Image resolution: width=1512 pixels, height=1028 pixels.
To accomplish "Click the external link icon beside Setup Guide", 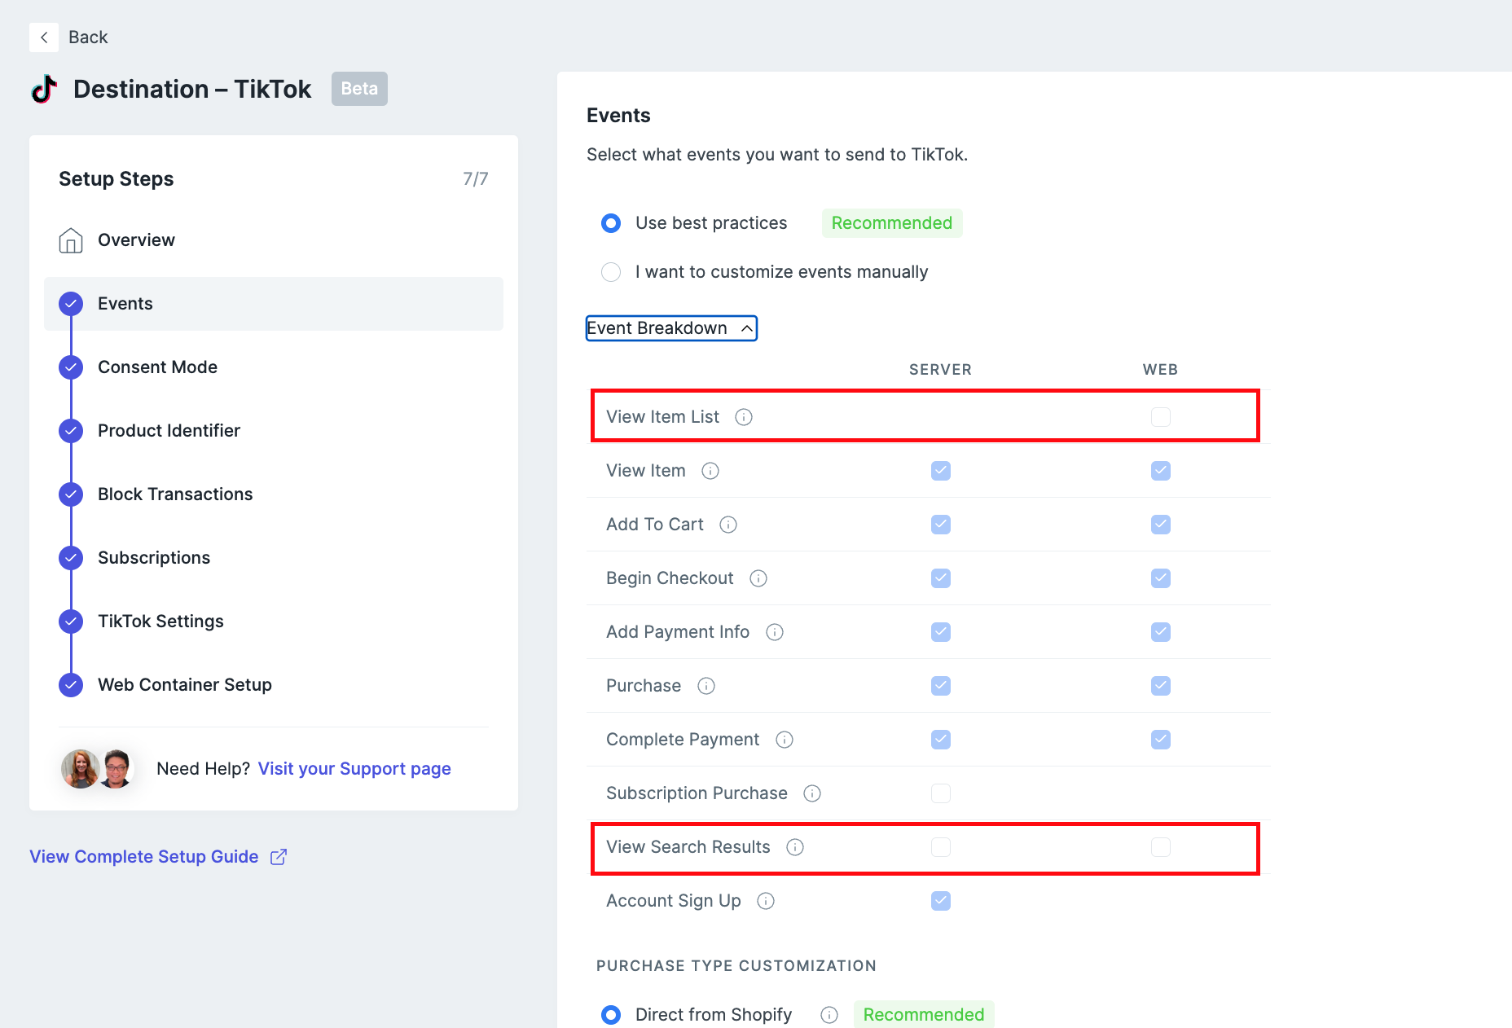I will [279, 857].
